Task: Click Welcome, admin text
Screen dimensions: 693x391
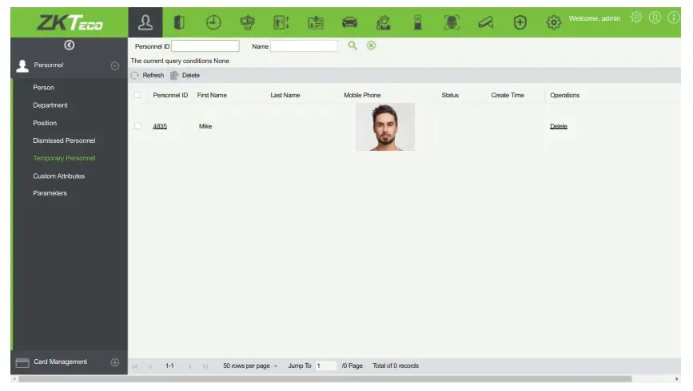Action: [595, 18]
